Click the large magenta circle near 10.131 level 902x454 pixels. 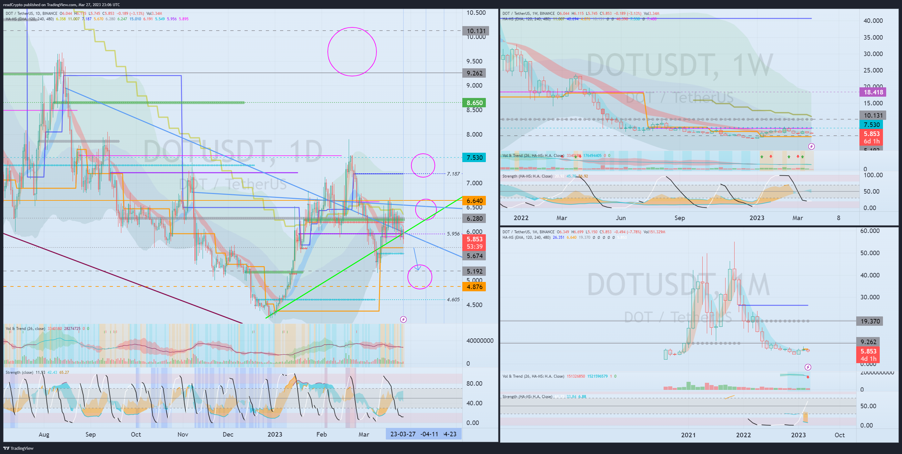(352, 52)
